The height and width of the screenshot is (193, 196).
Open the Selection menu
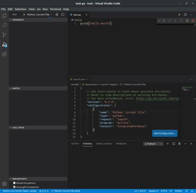[21, 9]
